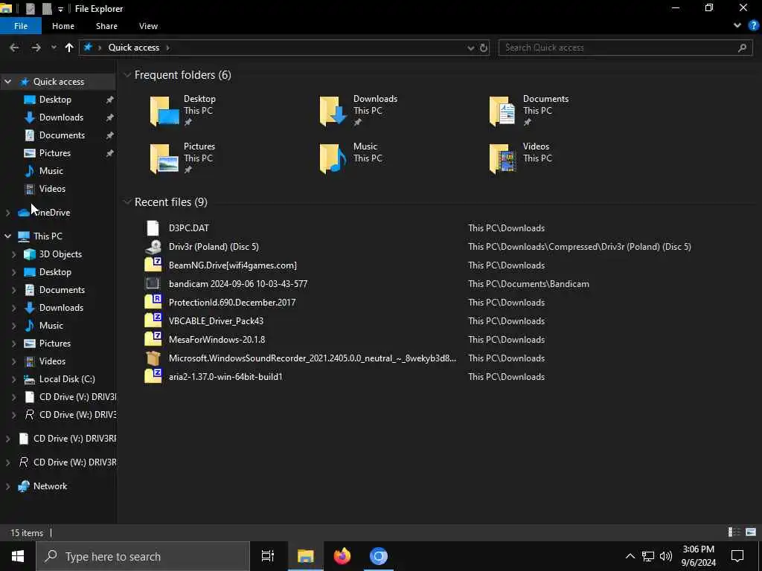Select the aria2-1.37.0-win-64bit-build1 file name
Image resolution: width=762 pixels, height=571 pixels.
(225, 377)
